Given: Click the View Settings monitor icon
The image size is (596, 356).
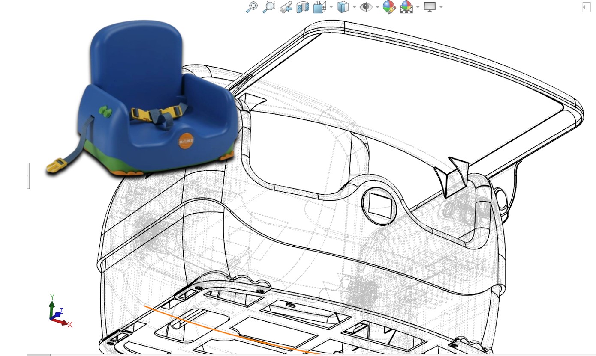Looking at the screenshot, I should 429,7.
